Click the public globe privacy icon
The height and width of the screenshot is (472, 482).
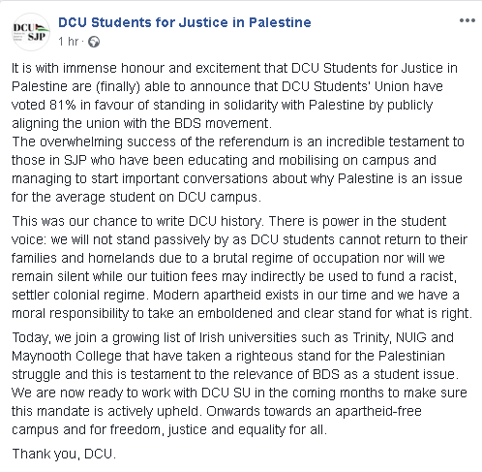pos(94,42)
